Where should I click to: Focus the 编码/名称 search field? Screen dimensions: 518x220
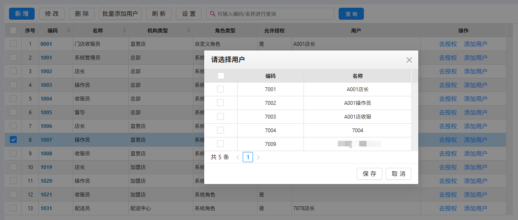point(270,14)
